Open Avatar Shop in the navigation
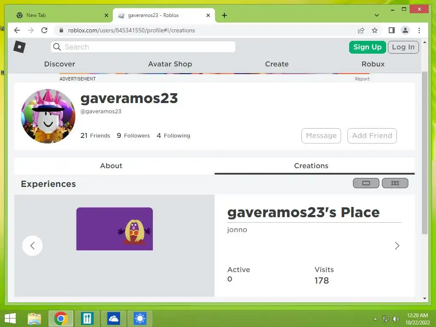 [x=170, y=64]
